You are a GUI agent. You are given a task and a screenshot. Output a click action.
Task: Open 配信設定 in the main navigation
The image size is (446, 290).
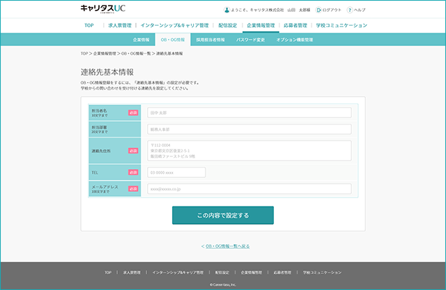point(228,25)
